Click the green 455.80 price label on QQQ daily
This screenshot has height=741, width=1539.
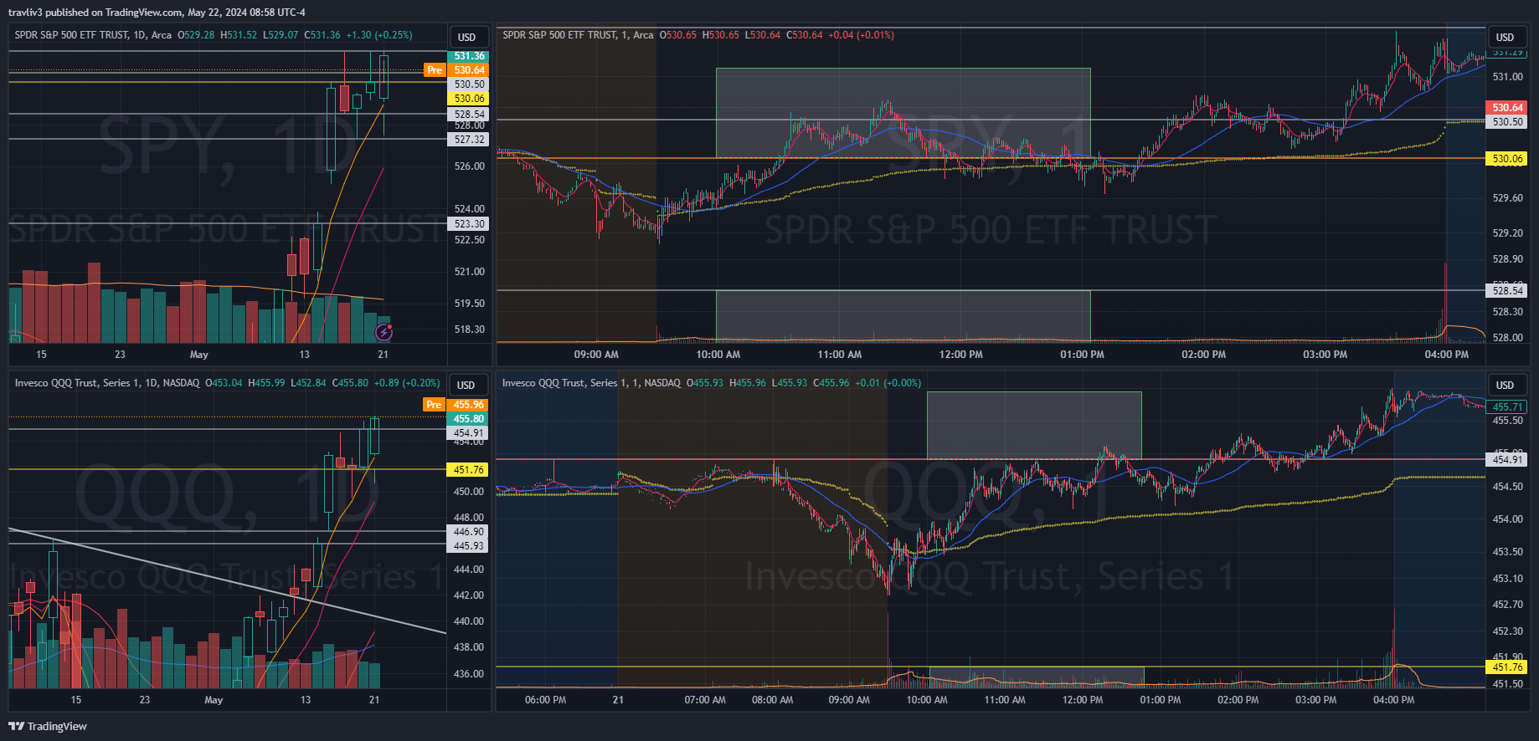tap(468, 419)
